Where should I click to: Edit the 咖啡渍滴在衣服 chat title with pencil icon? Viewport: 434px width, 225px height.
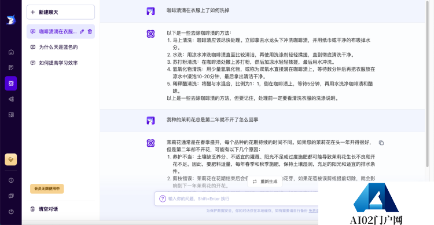point(82,32)
